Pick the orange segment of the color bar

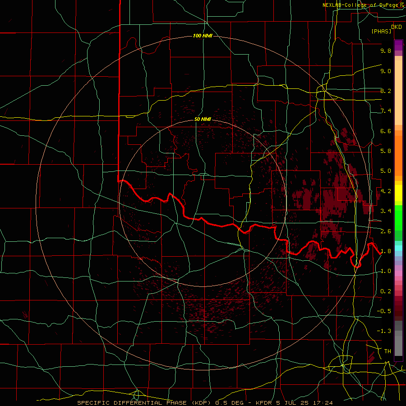click(398, 156)
